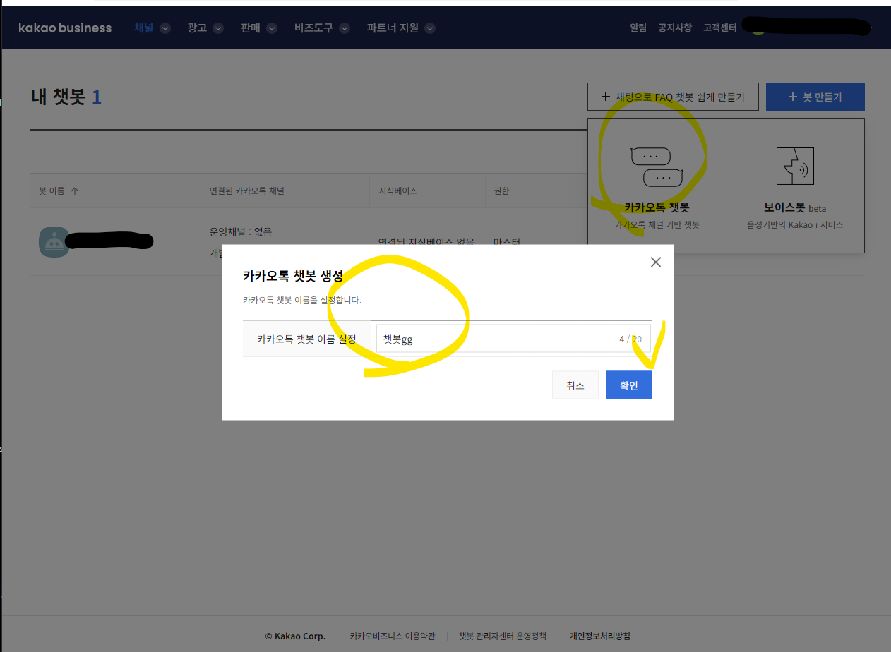
Task: Open 알림 notifications
Action: coord(638,28)
